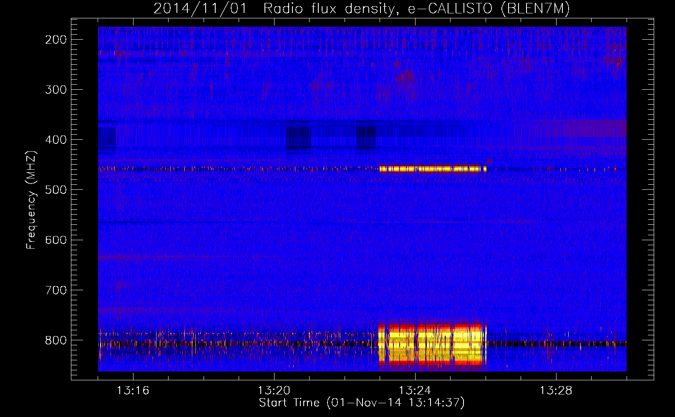Image resolution: width=675 pixels, height=417 pixels.
Task: Click the 13:16 time tick label
Action: pyautogui.click(x=133, y=391)
